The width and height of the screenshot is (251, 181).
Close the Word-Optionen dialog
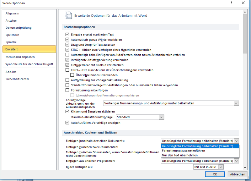(x=243, y=3)
